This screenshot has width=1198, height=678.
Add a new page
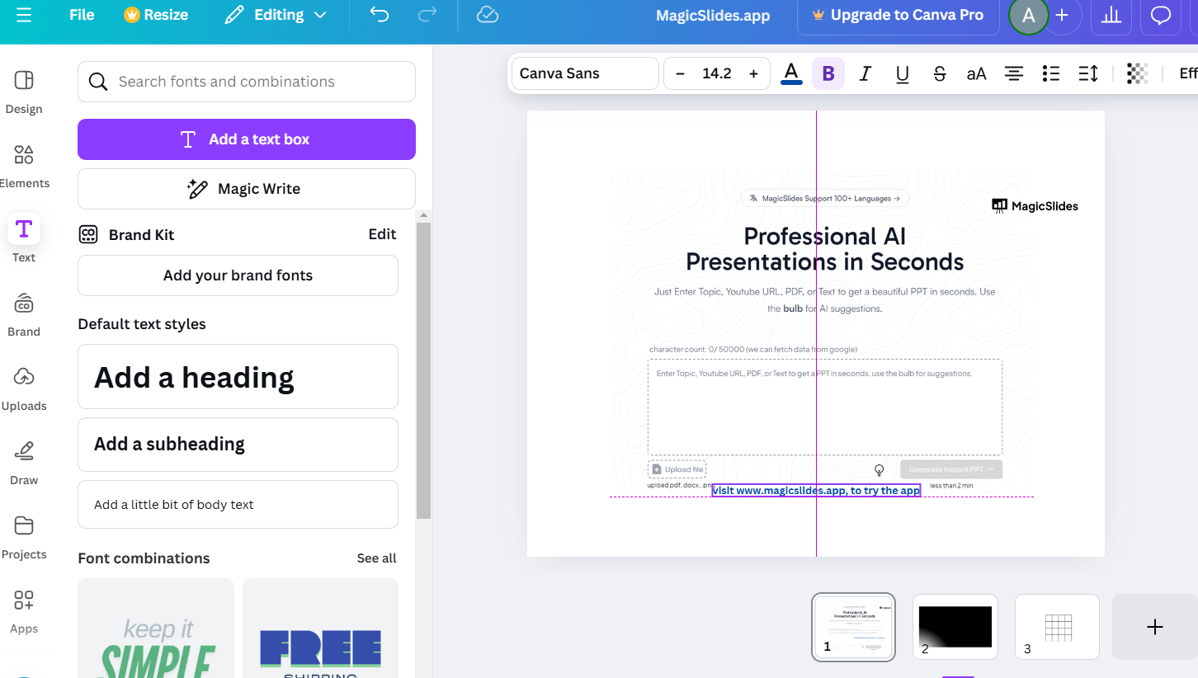(x=1154, y=627)
